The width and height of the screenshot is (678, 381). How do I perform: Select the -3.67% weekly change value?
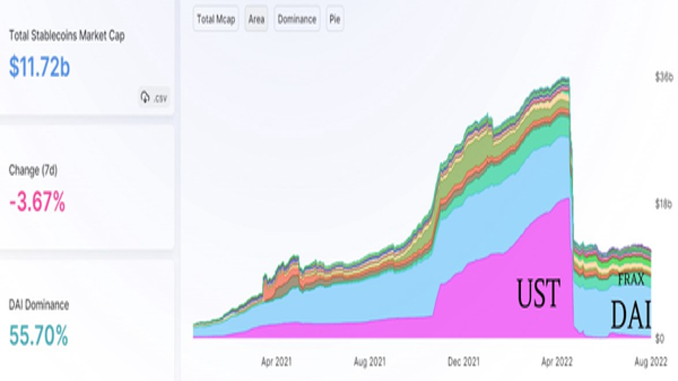37,202
